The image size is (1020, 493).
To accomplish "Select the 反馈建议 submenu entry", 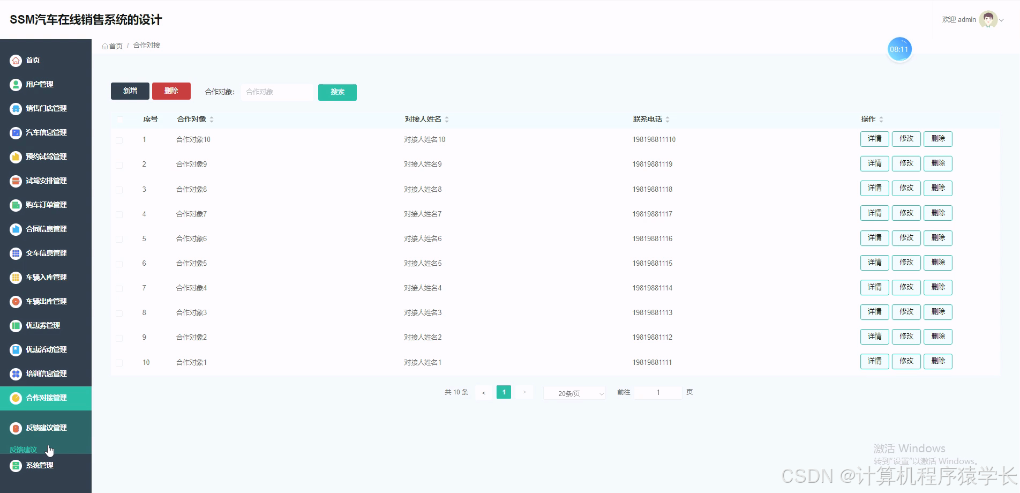I will [x=24, y=450].
